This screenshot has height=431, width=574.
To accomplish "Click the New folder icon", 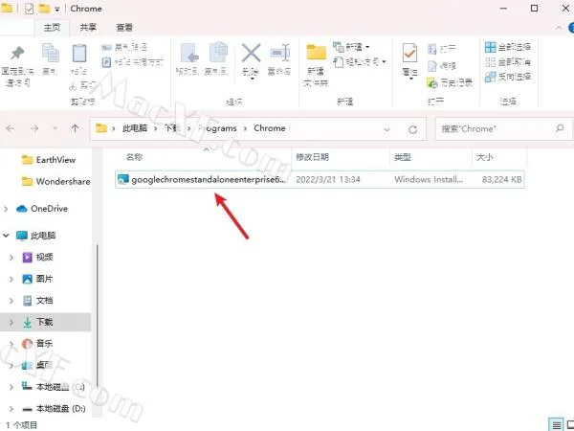I will [316, 53].
